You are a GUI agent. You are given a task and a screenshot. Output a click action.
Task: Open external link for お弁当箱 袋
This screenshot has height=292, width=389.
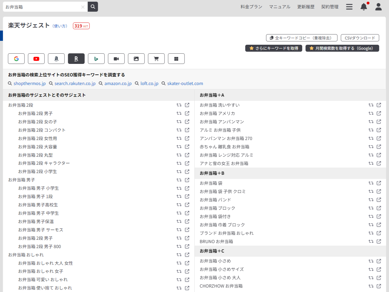(379, 183)
